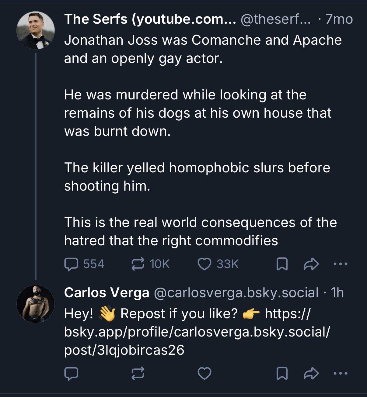This screenshot has width=367, height=397.
Task: Like The Serfs post
Action: (204, 264)
